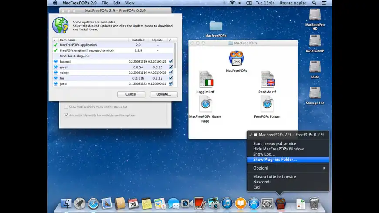Select Show Log... in the dock menu

288,154
